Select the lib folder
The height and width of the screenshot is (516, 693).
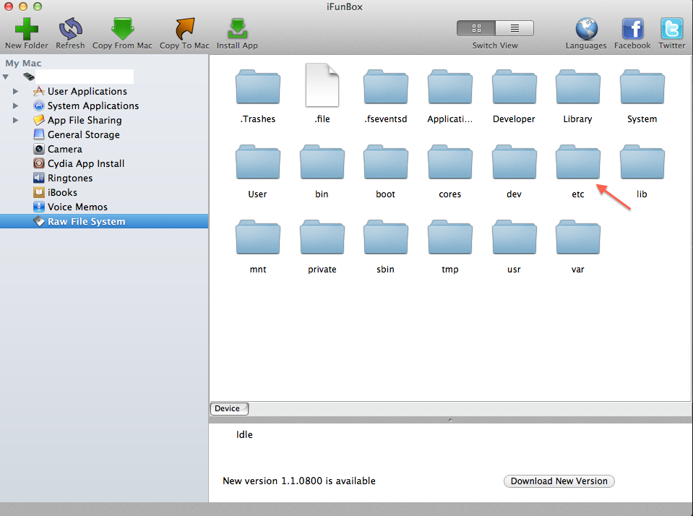pyautogui.click(x=642, y=163)
